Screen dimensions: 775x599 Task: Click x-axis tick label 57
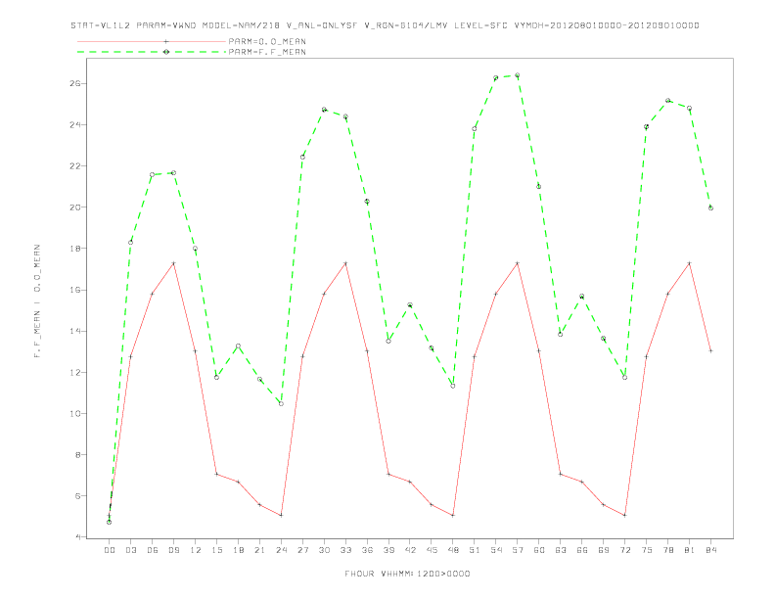coord(518,550)
